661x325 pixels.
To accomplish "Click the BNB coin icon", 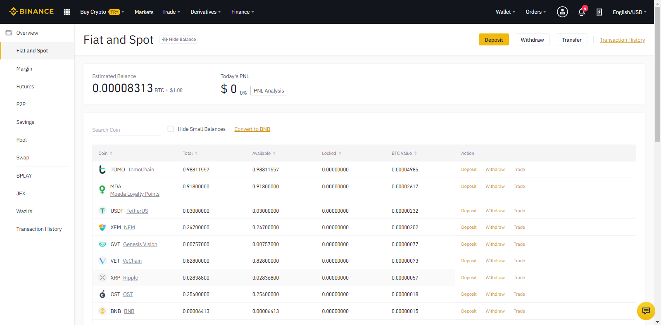I will [102, 311].
